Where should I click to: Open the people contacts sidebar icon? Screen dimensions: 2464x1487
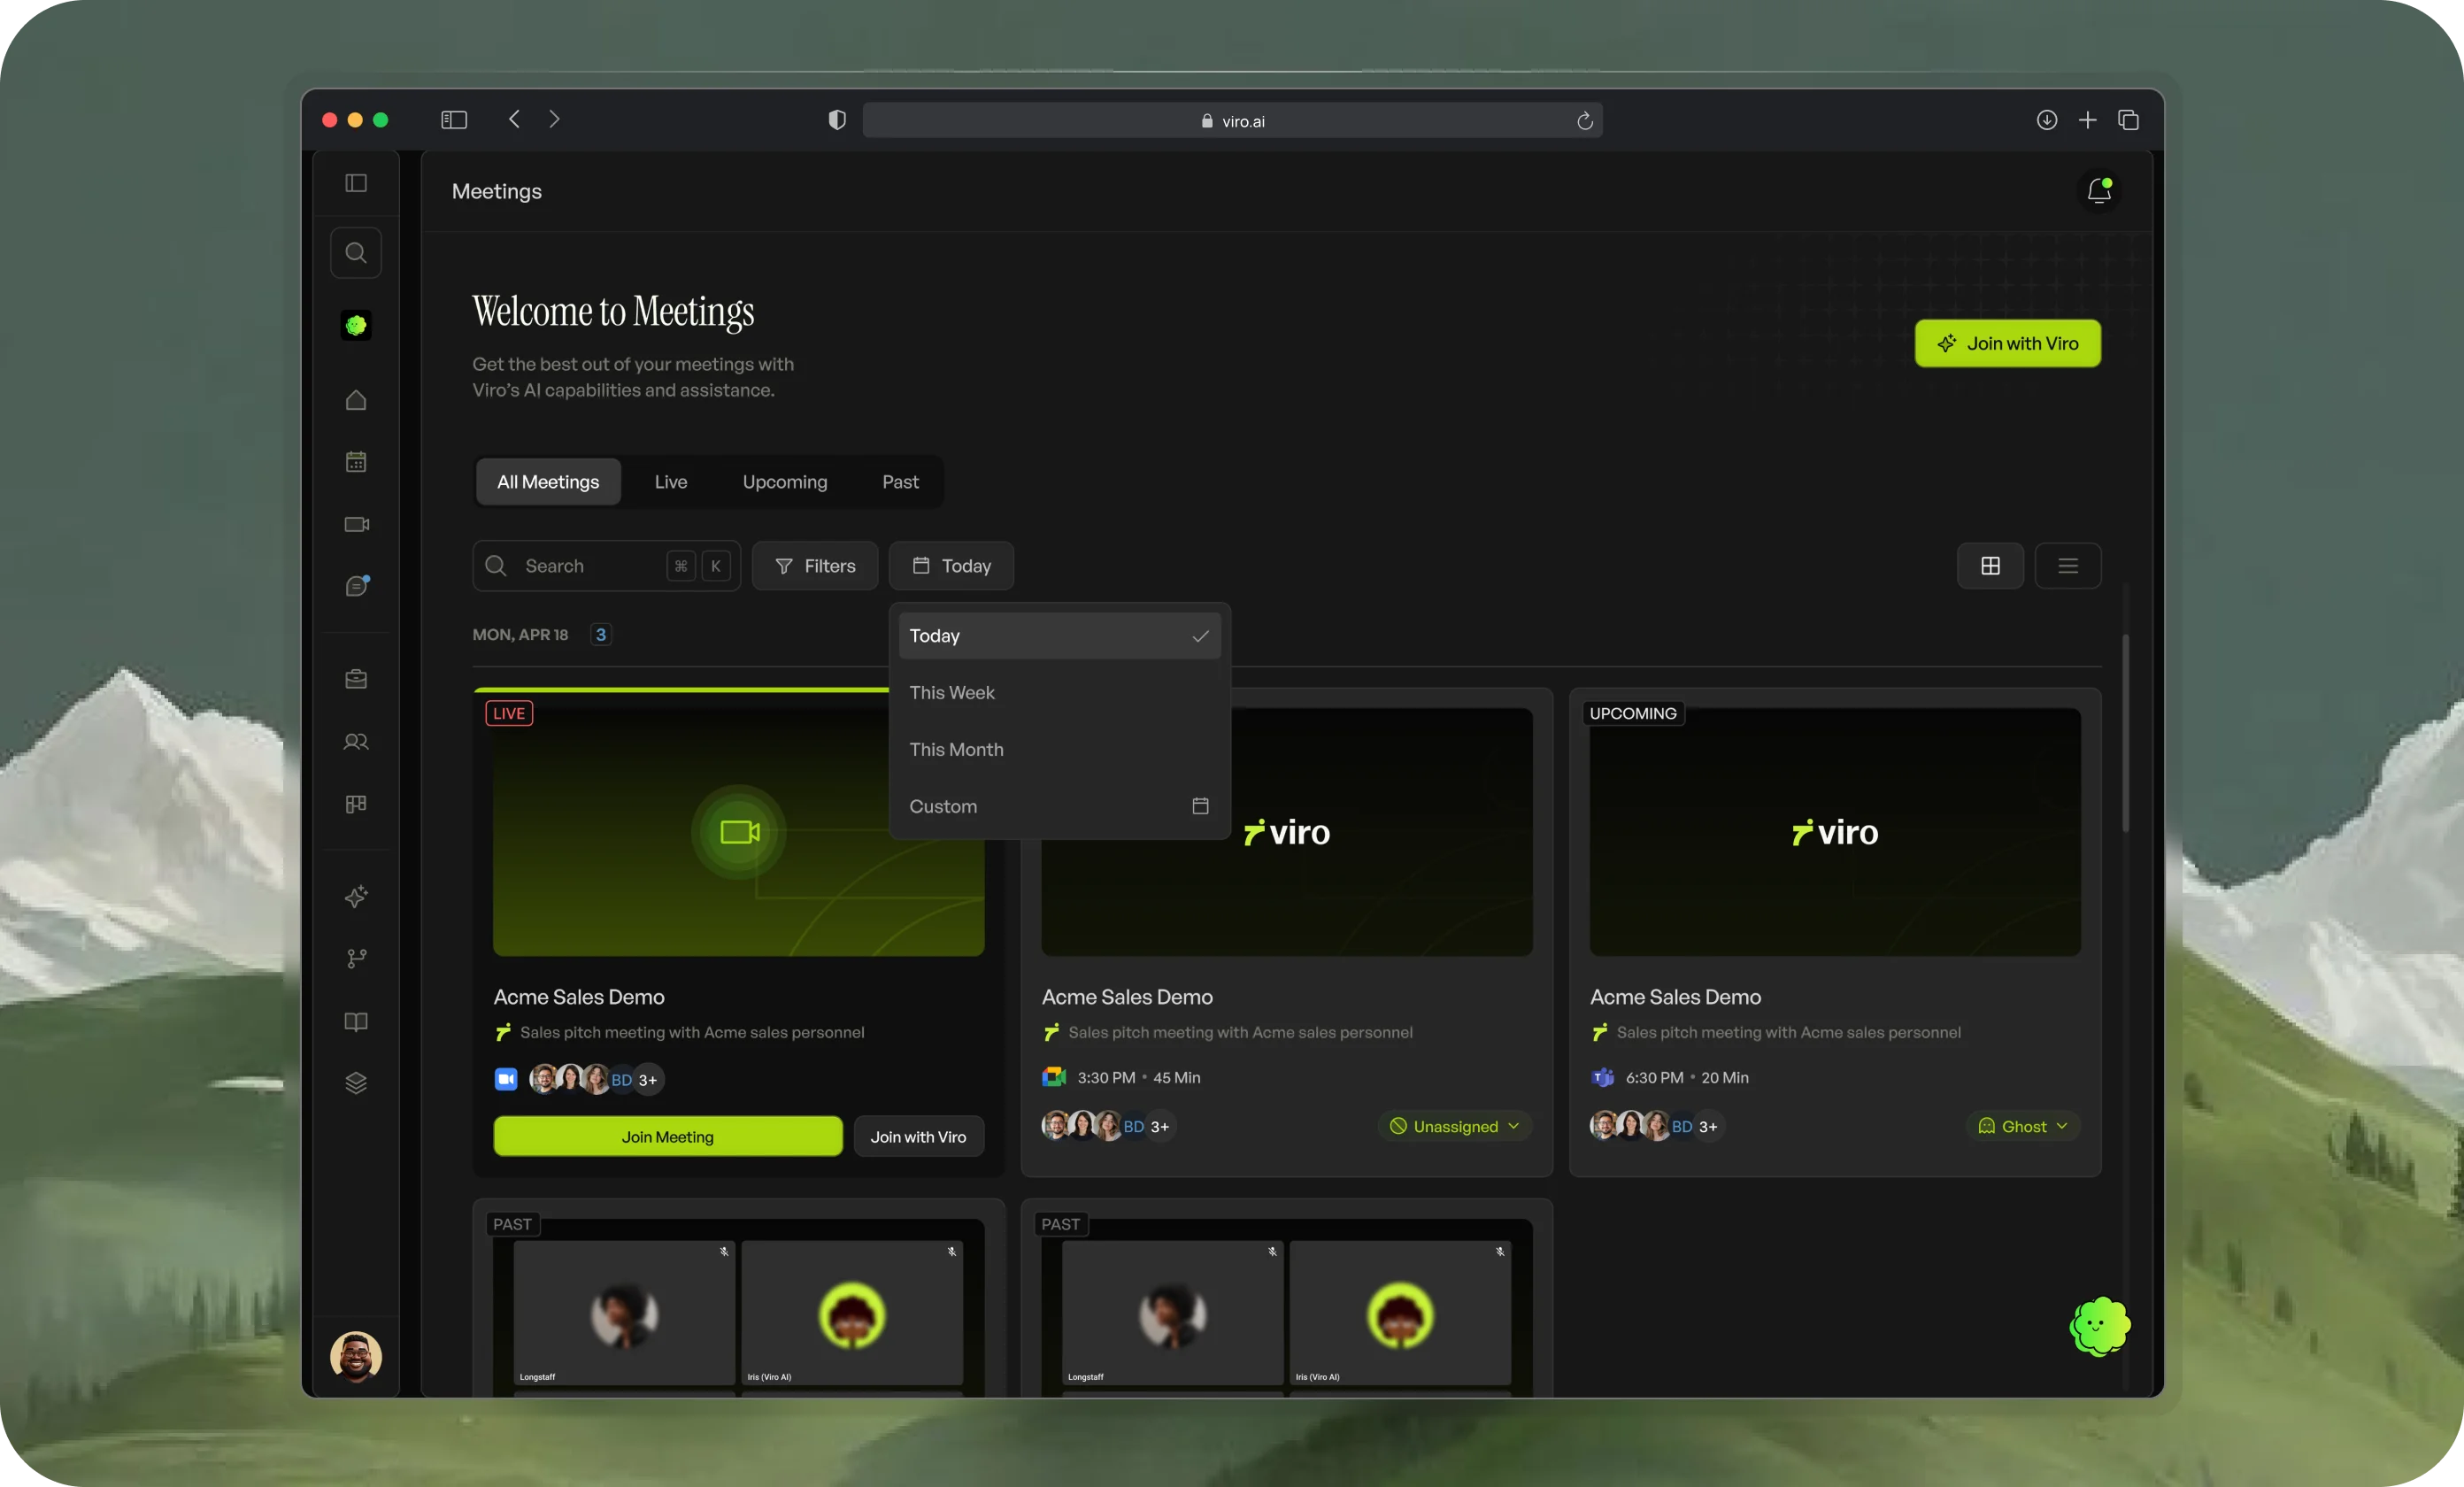(x=356, y=742)
